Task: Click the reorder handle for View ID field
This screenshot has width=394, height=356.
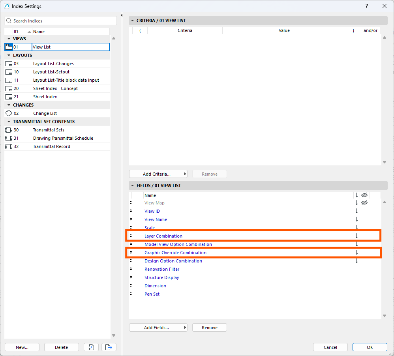Action: click(x=131, y=211)
